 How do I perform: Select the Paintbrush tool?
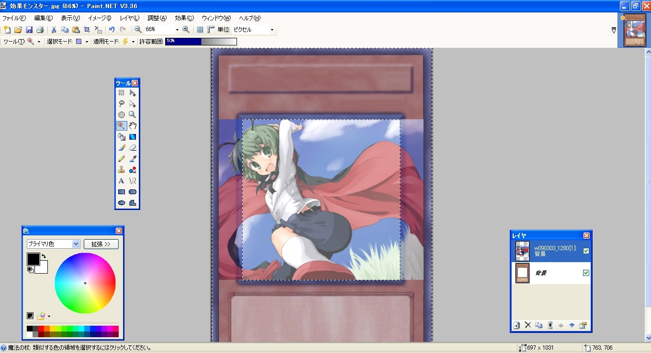pyautogui.click(x=122, y=148)
